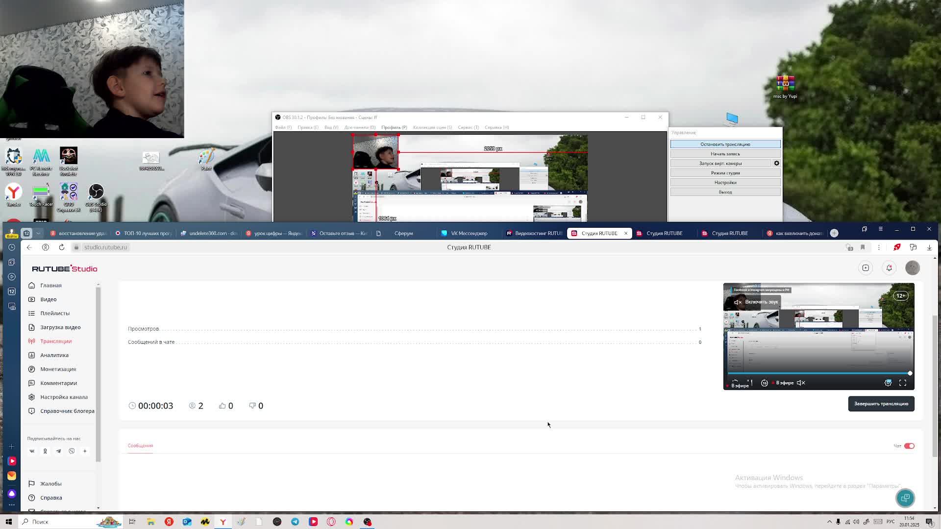Open the OBS Профиль menu
The image size is (941, 529).
click(x=394, y=127)
